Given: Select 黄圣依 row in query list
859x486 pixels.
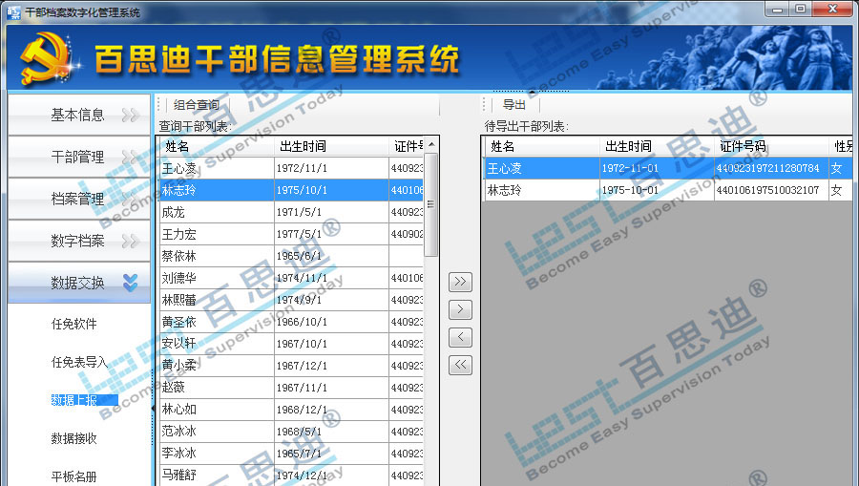Looking at the screenshot, I should pyautogui.click(x=291, y=322).
